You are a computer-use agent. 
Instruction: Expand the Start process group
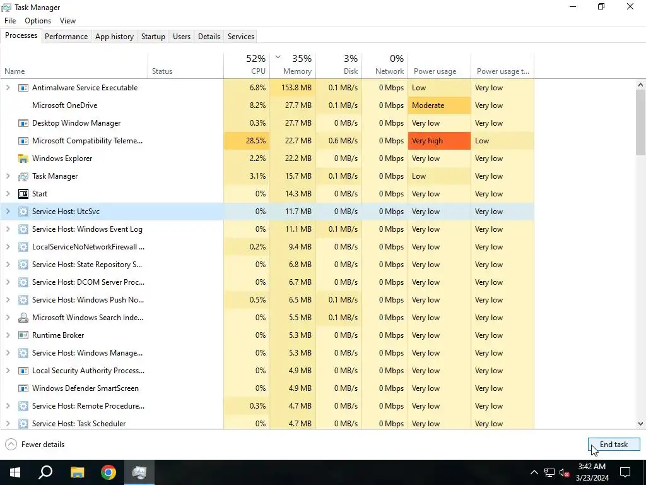point(8,194)
